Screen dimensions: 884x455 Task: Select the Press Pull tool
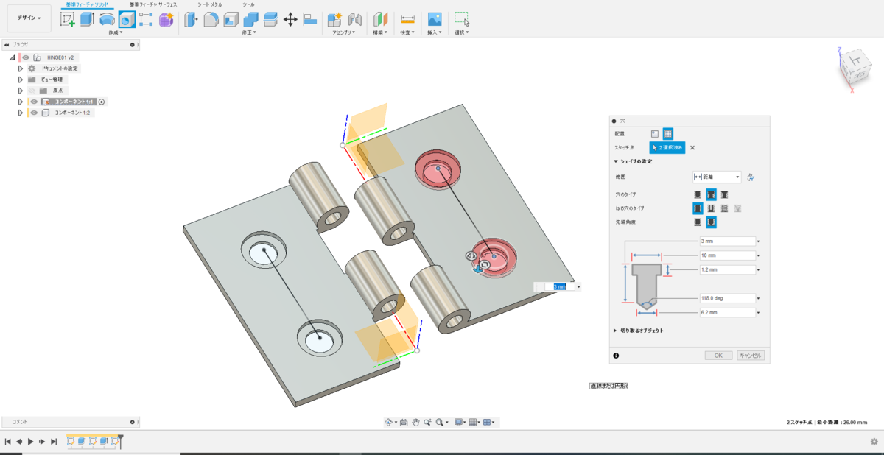[x=191, y=20]
